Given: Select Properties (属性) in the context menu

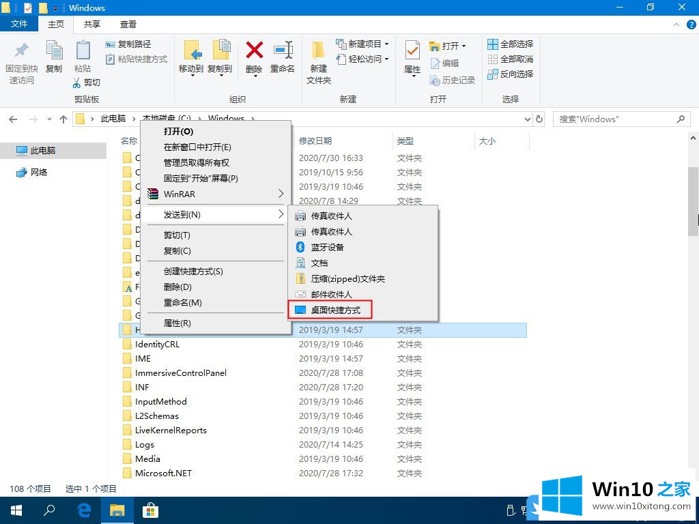Looking at the screenshot, I should point(177,323).
